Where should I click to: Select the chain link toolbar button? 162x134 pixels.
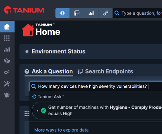tap(106, 13)
